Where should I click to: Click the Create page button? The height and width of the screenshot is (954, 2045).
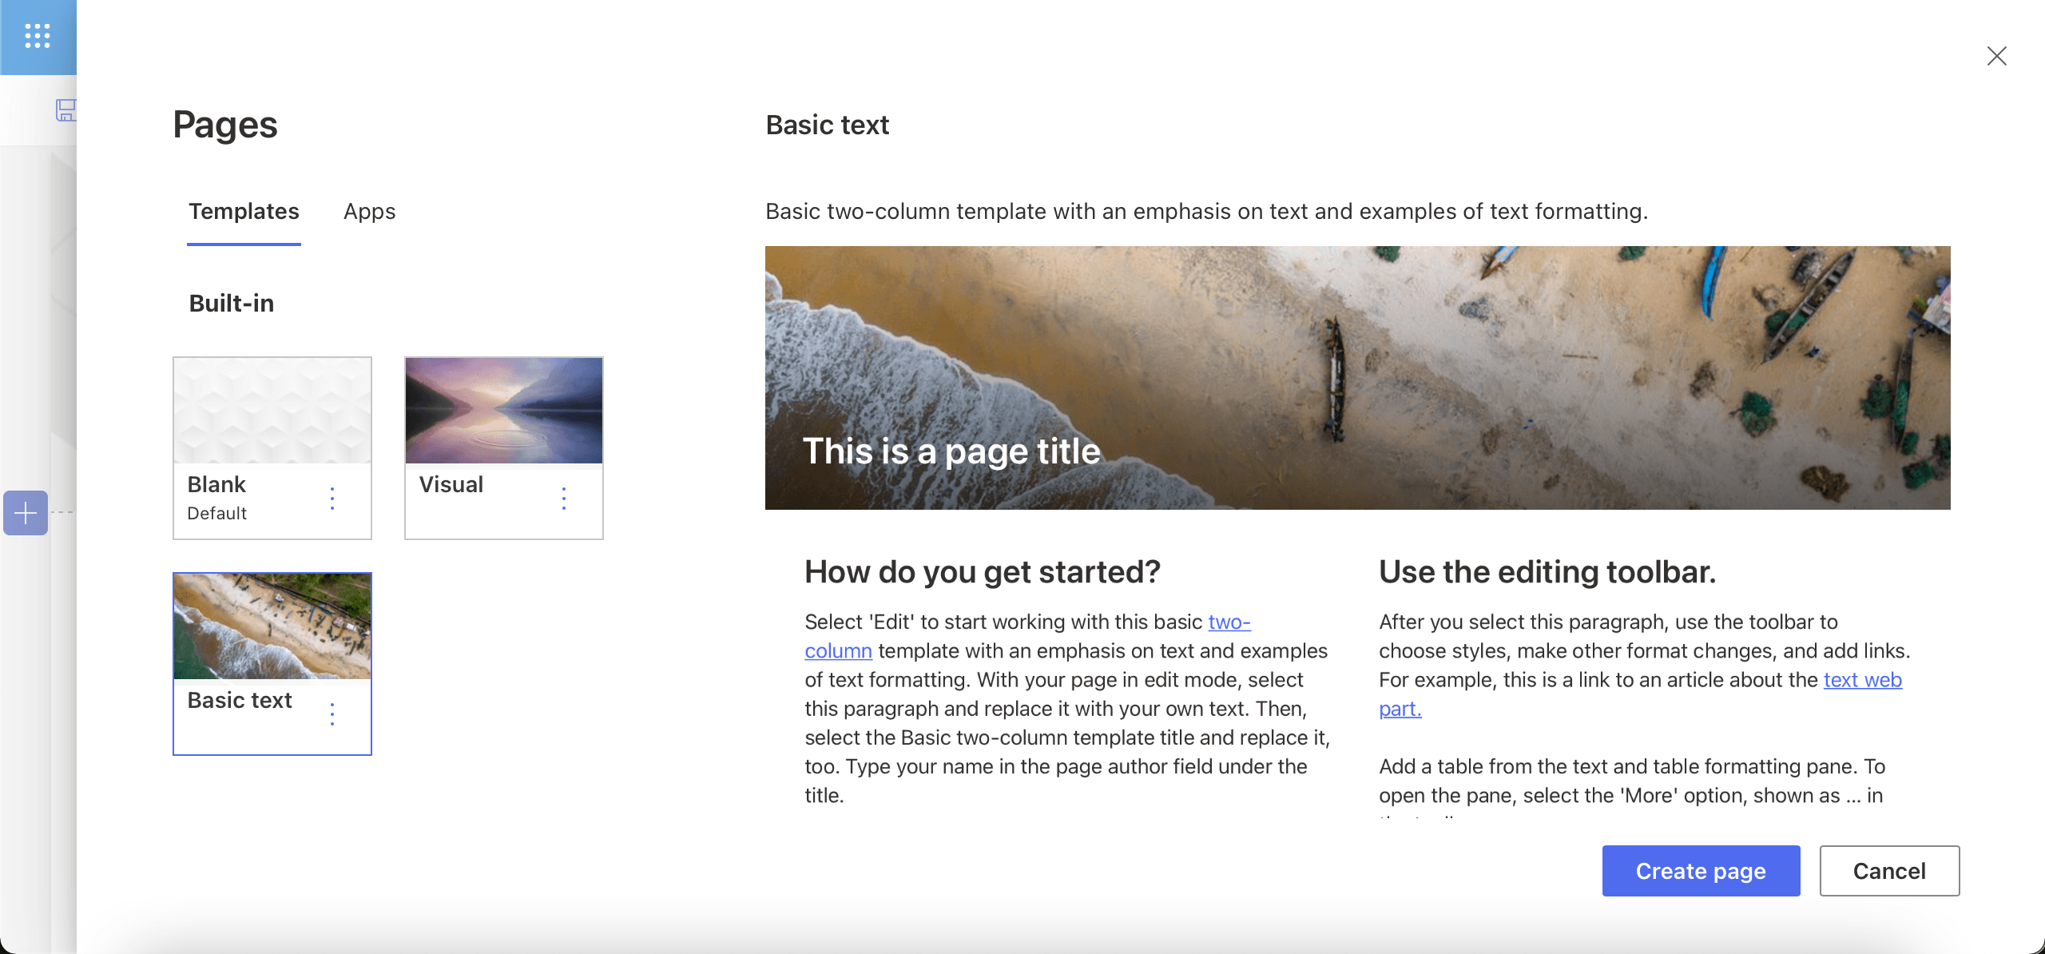pyautogui.click(x=1701, y=869)
